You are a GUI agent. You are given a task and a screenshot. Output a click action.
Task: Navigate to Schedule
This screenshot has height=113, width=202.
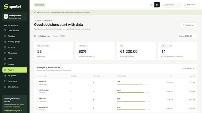(15, 47)
